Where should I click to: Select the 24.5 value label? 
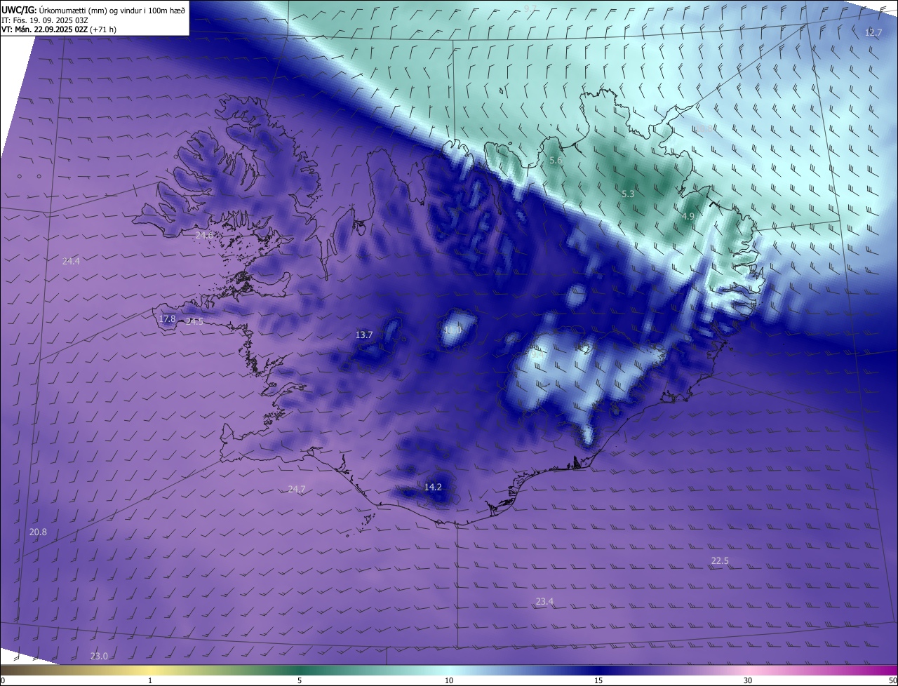(x=194, y=321)
